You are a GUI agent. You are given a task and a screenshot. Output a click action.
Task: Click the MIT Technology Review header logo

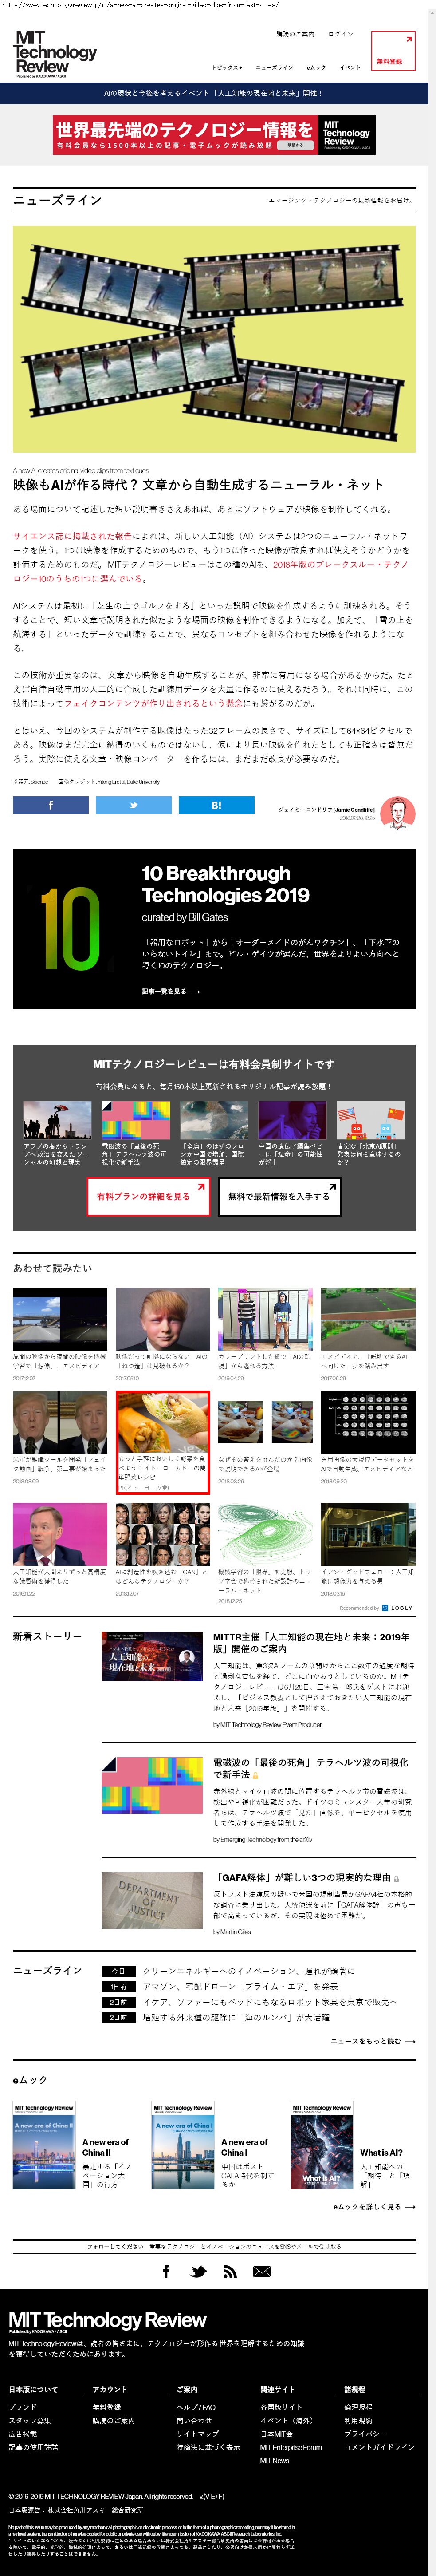click(55, 53)
